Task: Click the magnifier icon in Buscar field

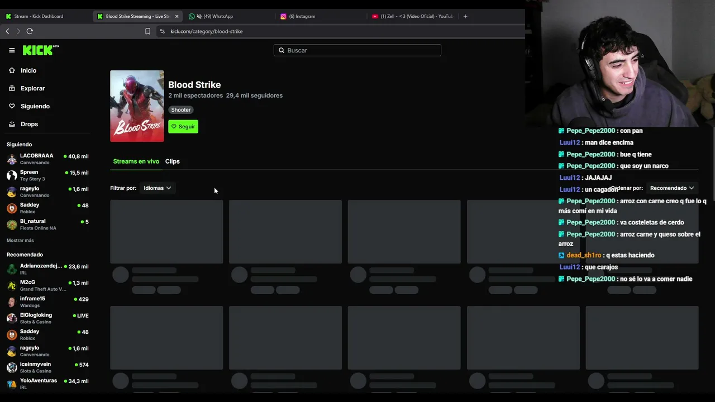Action: pos(282,50)
